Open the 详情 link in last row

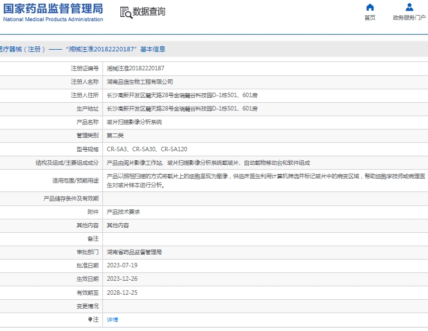[x=112, y=320]
